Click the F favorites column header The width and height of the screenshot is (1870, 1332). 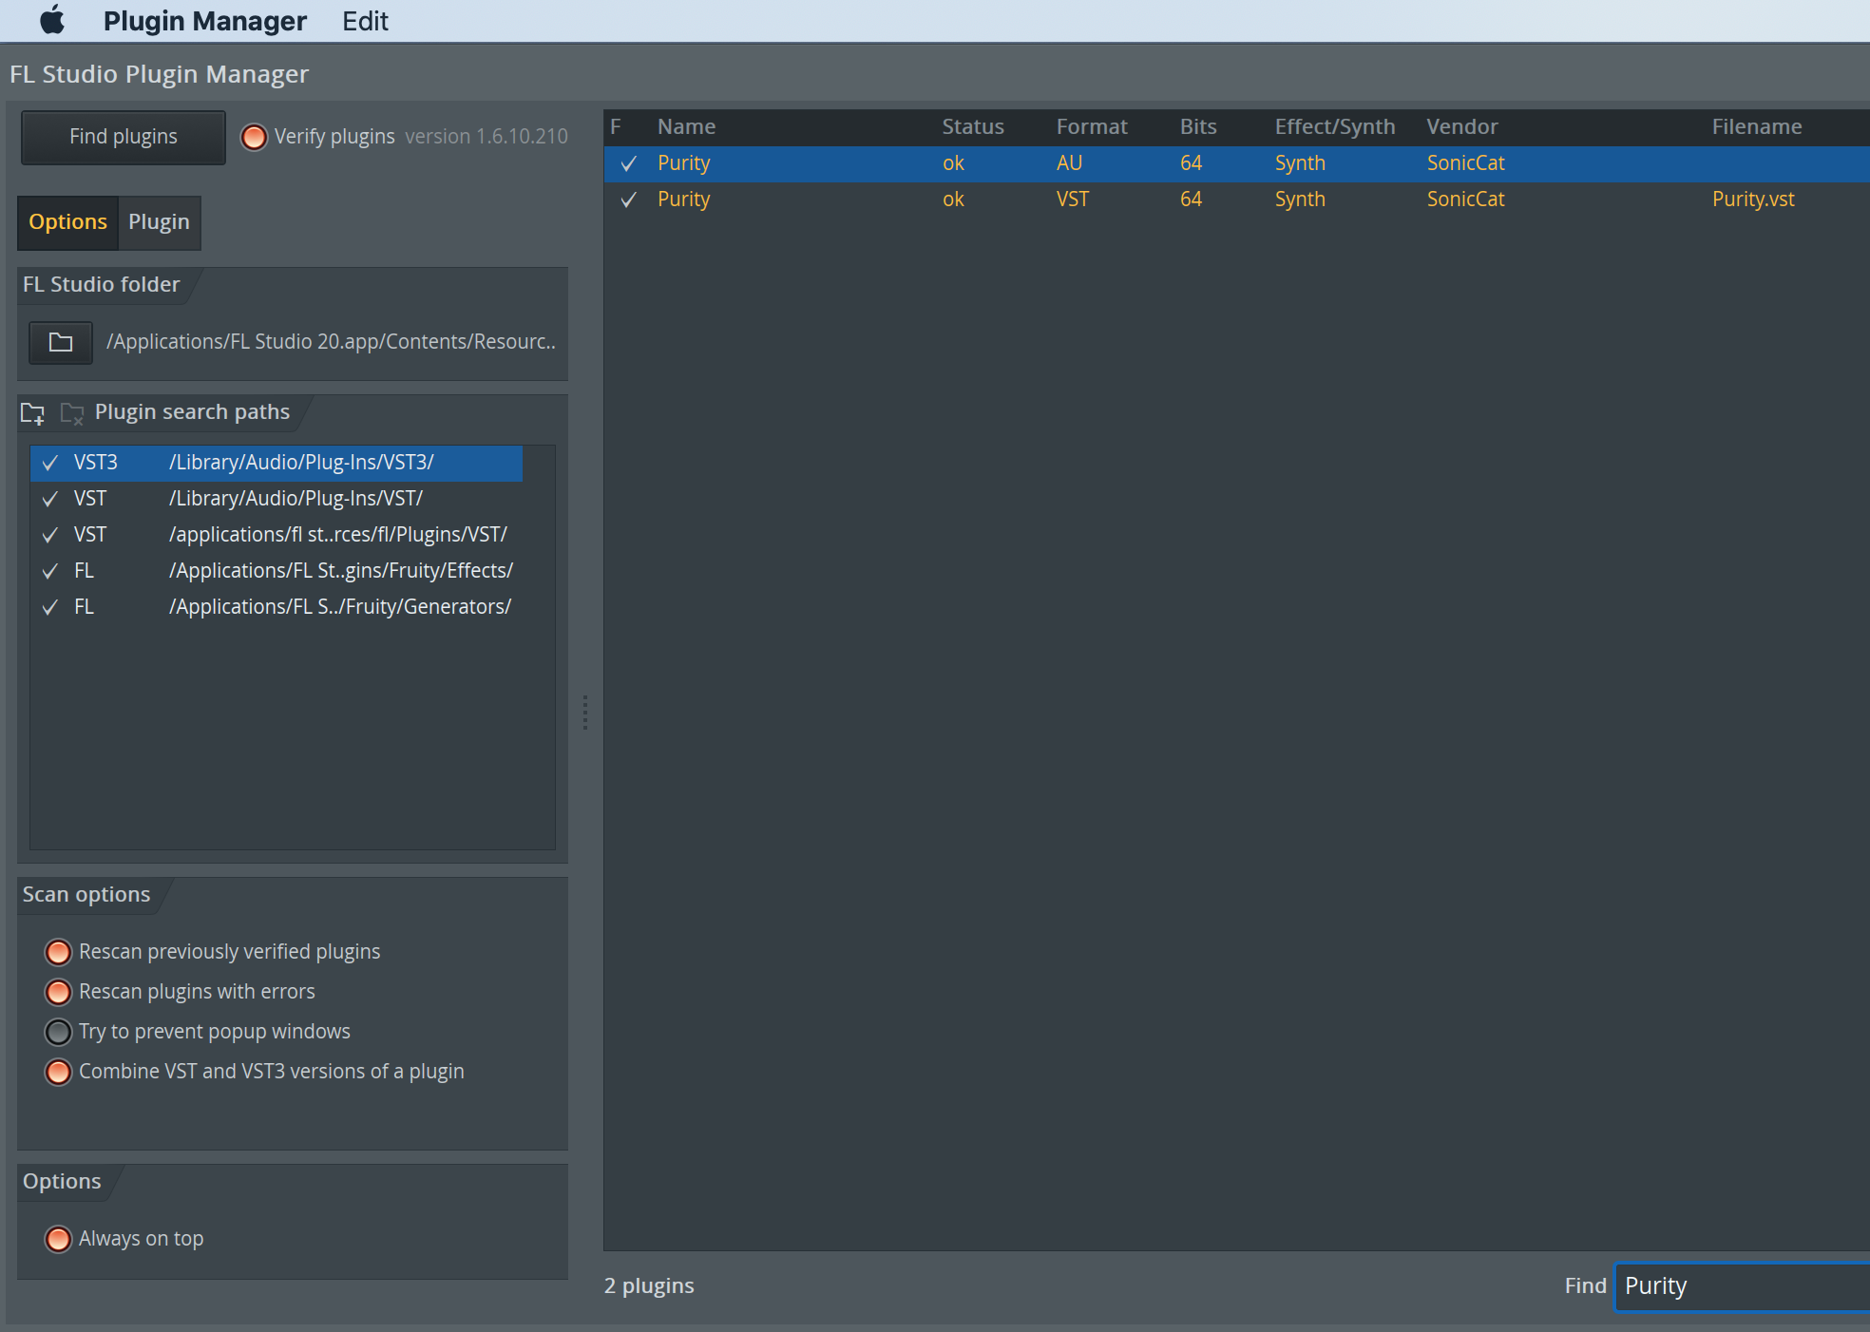pos(616,127)
